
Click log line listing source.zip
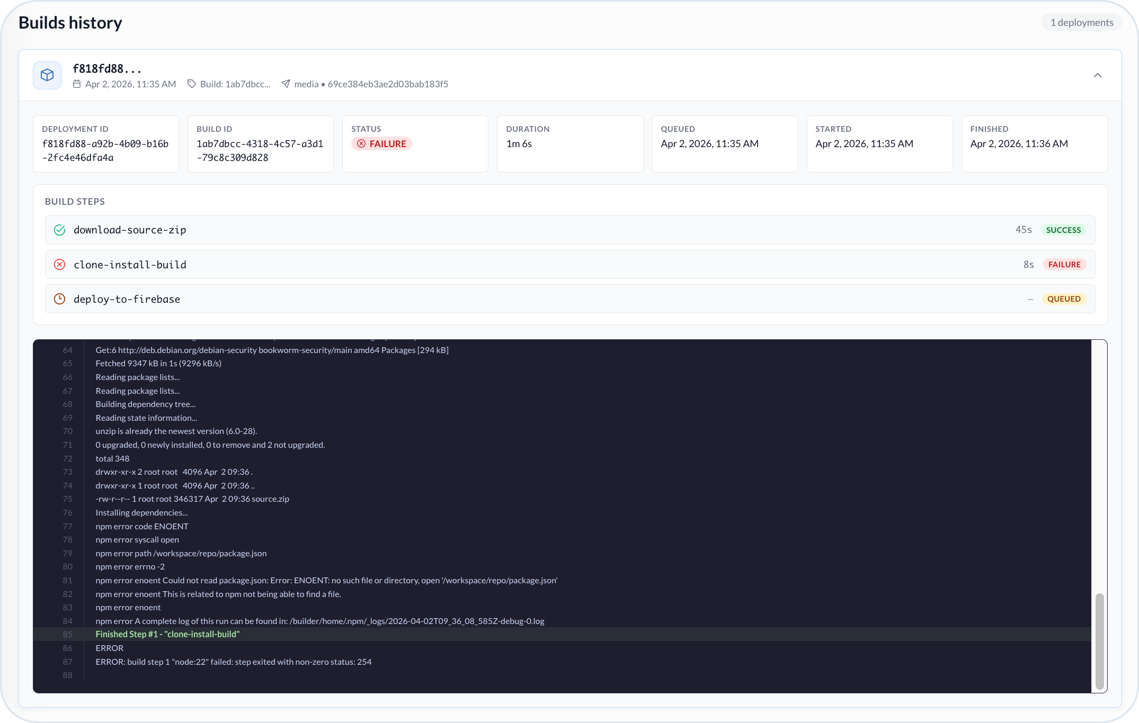[192, 499]
